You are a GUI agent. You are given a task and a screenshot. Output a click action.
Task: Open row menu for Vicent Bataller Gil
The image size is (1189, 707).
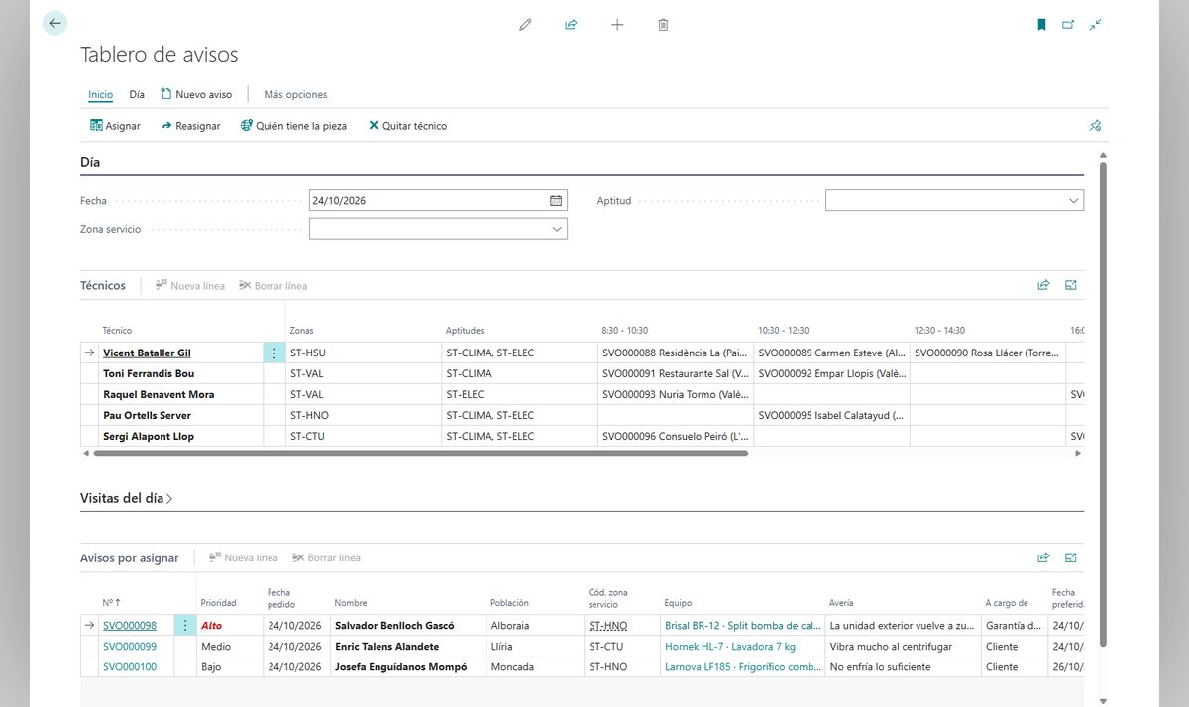pos(274,353)
